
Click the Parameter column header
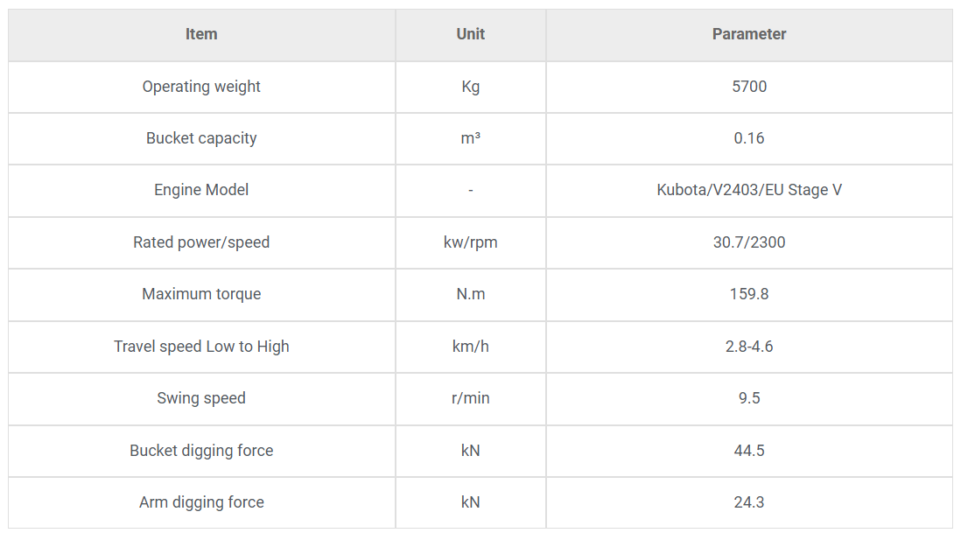pyautogui.click(x=749, y=34)
